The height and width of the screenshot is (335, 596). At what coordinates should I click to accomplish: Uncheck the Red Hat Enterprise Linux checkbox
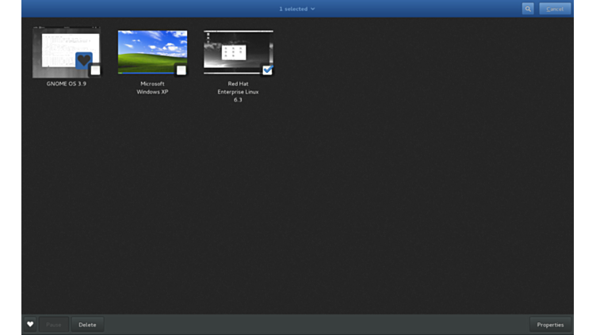pos(267,70)
